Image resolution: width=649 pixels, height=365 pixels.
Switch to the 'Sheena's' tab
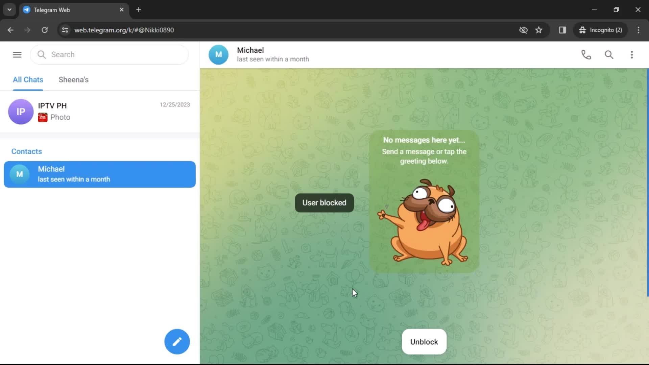pyautogui.click(x=74, y=79)
